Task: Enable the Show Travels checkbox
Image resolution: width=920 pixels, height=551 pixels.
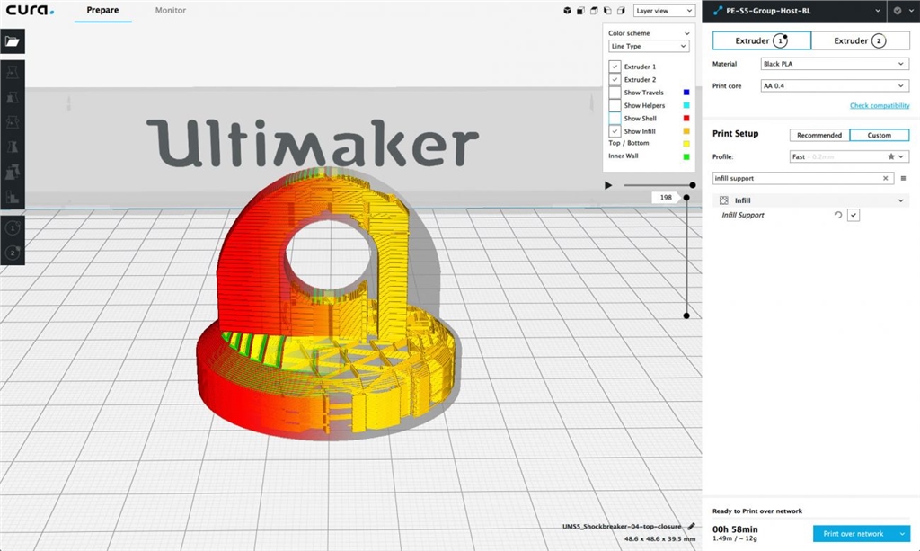Action: (615, 93)
